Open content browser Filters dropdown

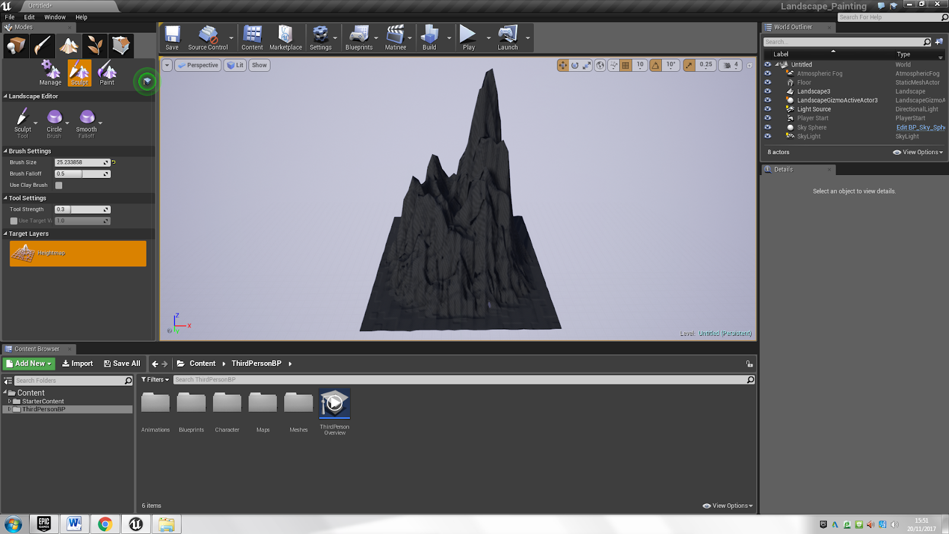click(155, 380)
